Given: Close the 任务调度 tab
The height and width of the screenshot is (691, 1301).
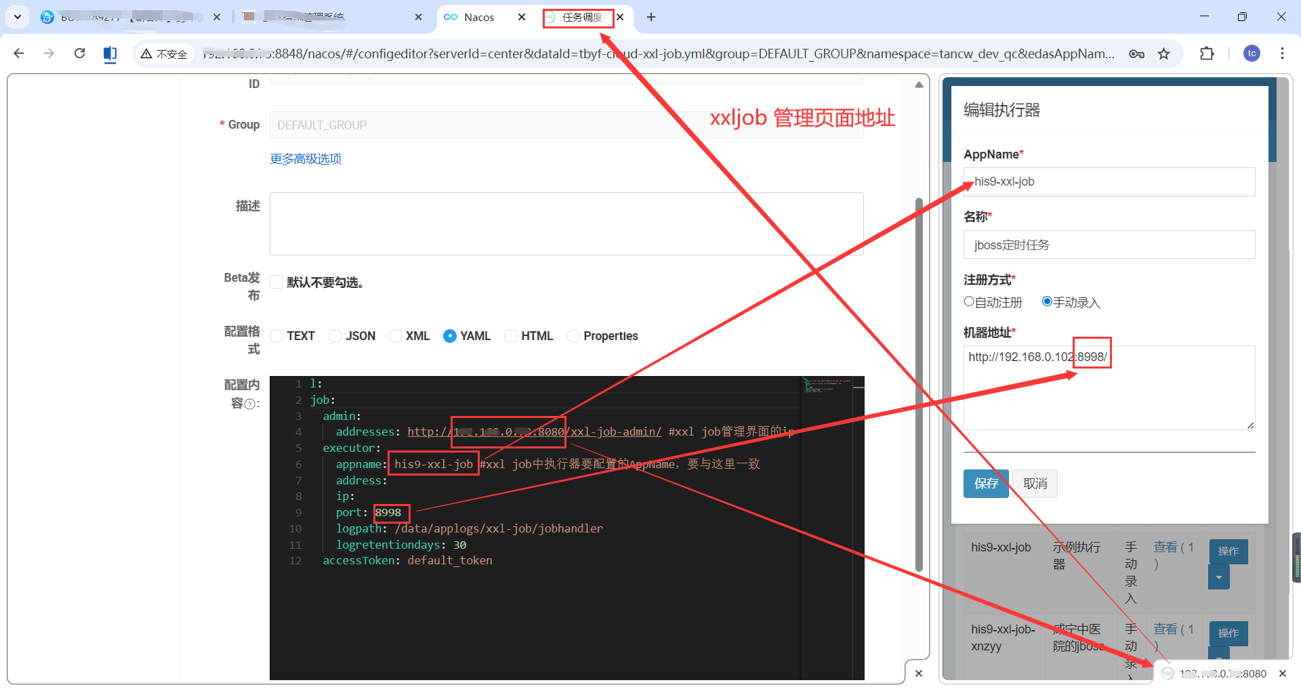Looking at the screenshot, I should click(x=620, y=17).
